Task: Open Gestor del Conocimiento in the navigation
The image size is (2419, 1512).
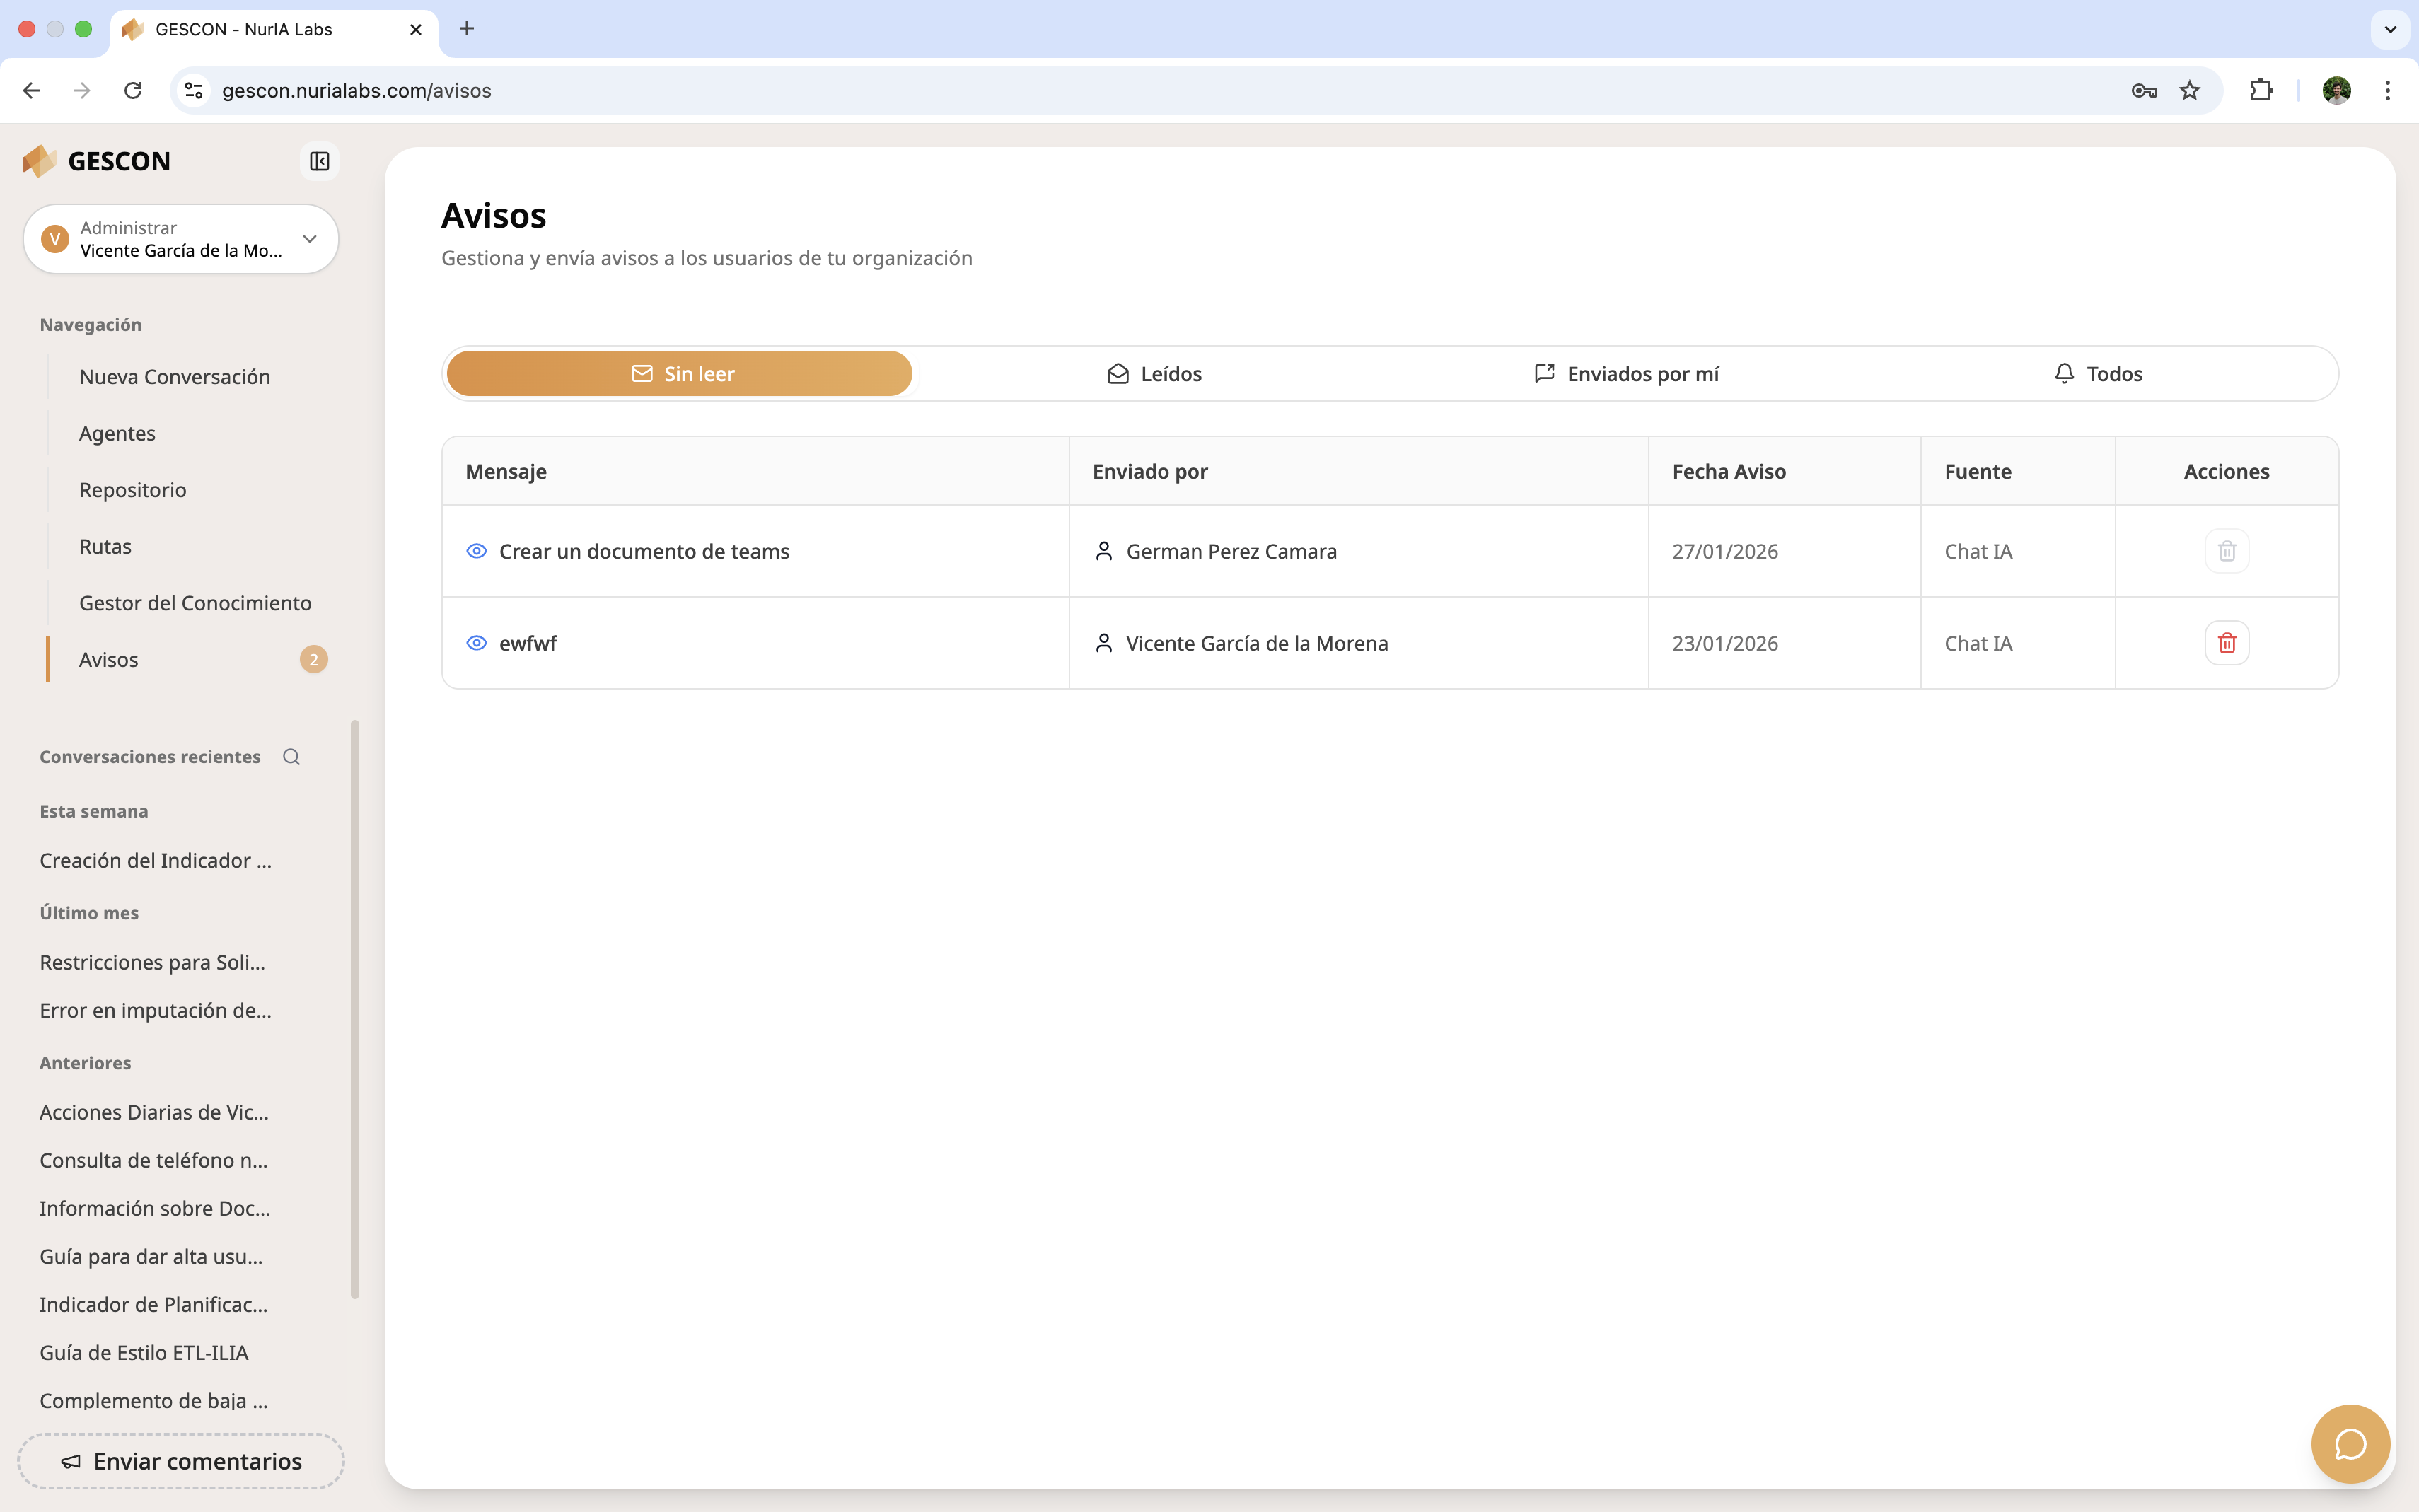Action: (195, 603)
